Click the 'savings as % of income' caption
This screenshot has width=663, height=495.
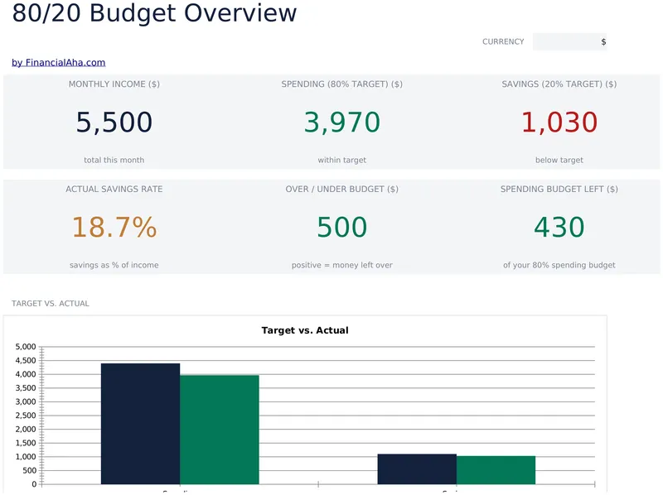[x=114, y=265]
